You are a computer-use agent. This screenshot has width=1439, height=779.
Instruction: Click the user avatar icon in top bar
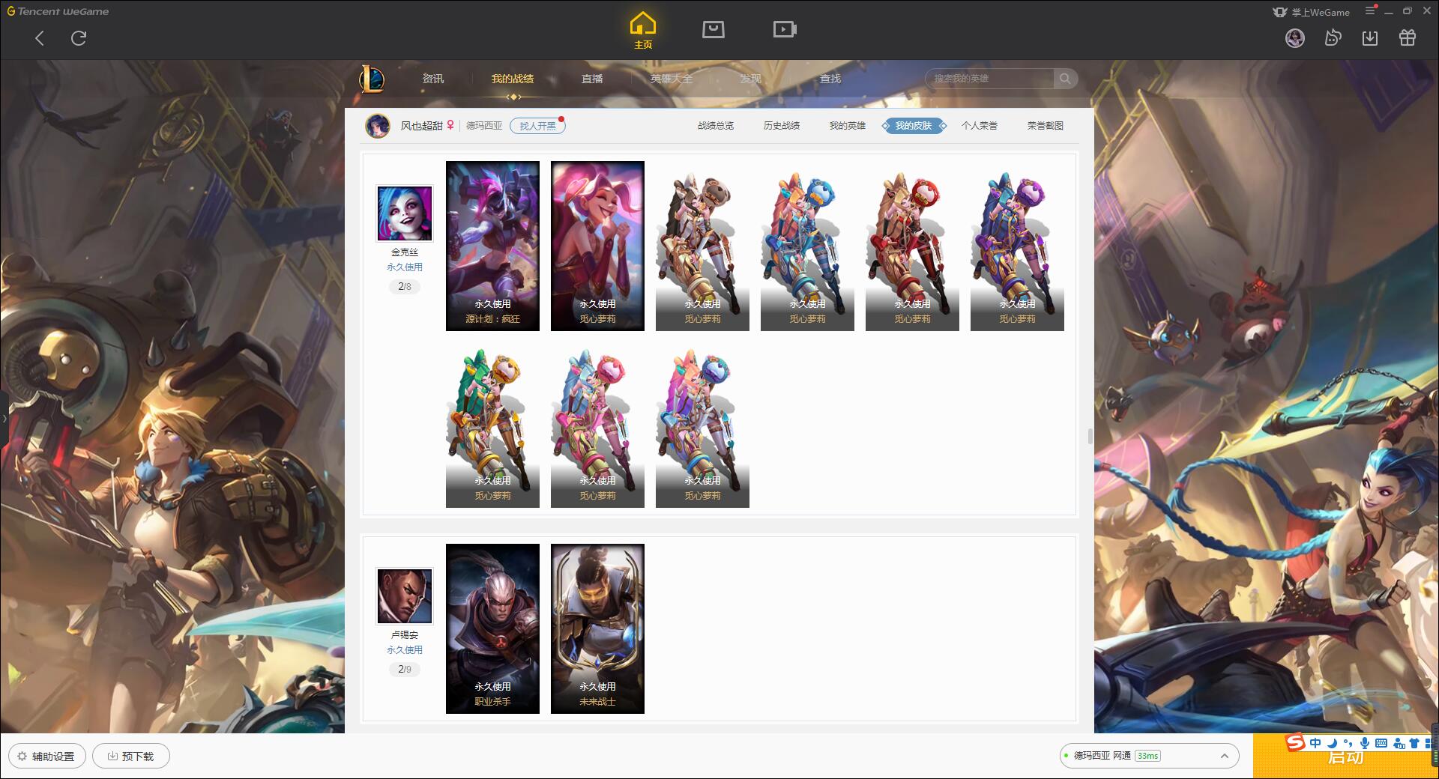pyautogui.click(x=1295, y=37)
